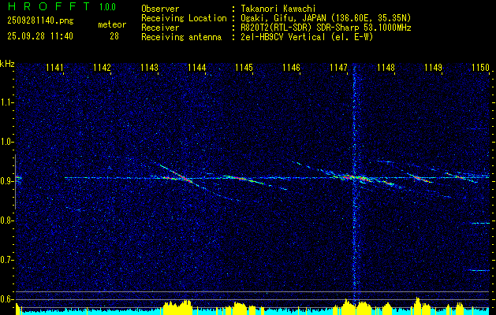This screenshot has width=496, height=315.
Task: Click the 1145 time axis marker
Action: point(244,68)
